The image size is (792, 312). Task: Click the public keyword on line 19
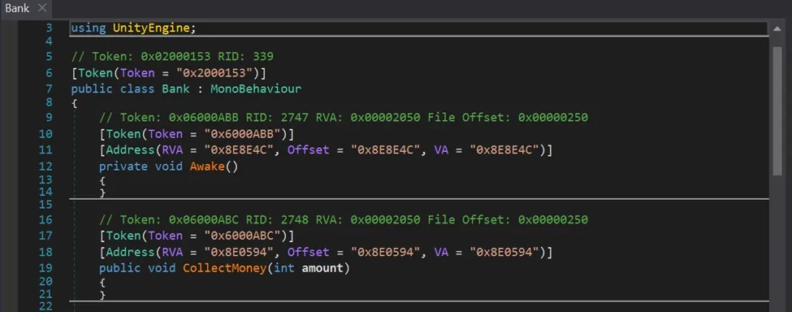119,268
